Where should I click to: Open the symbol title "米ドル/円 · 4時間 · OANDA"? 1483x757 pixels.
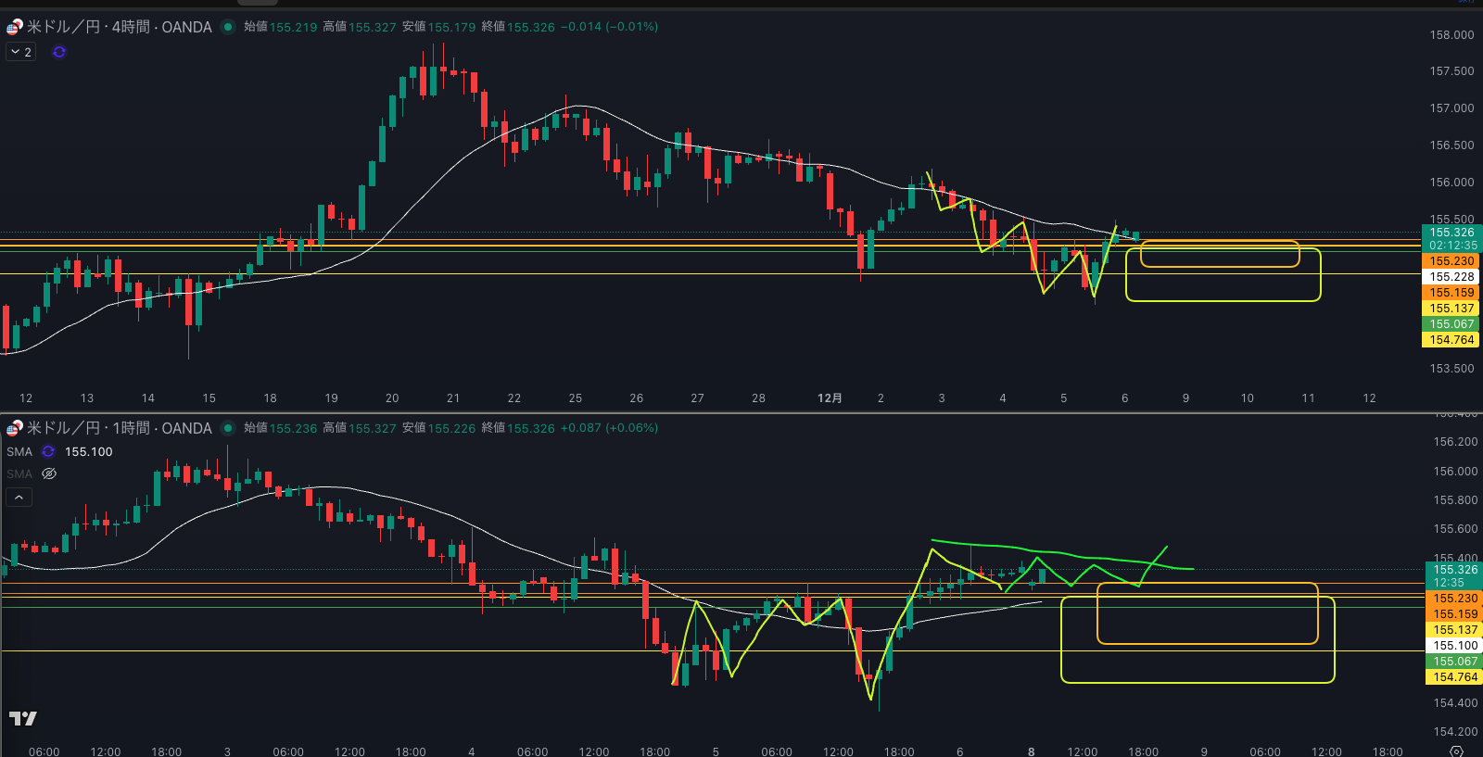tap(120, 27)
